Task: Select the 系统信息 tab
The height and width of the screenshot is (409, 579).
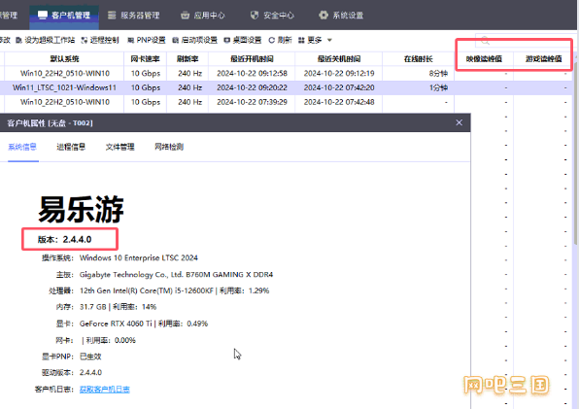Action: [x=22, y=147]
